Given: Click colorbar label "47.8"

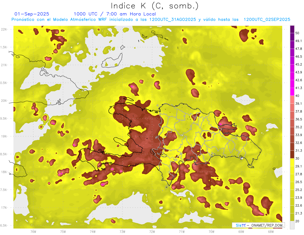Looking at the screenshot, I should tap(298, 49).
